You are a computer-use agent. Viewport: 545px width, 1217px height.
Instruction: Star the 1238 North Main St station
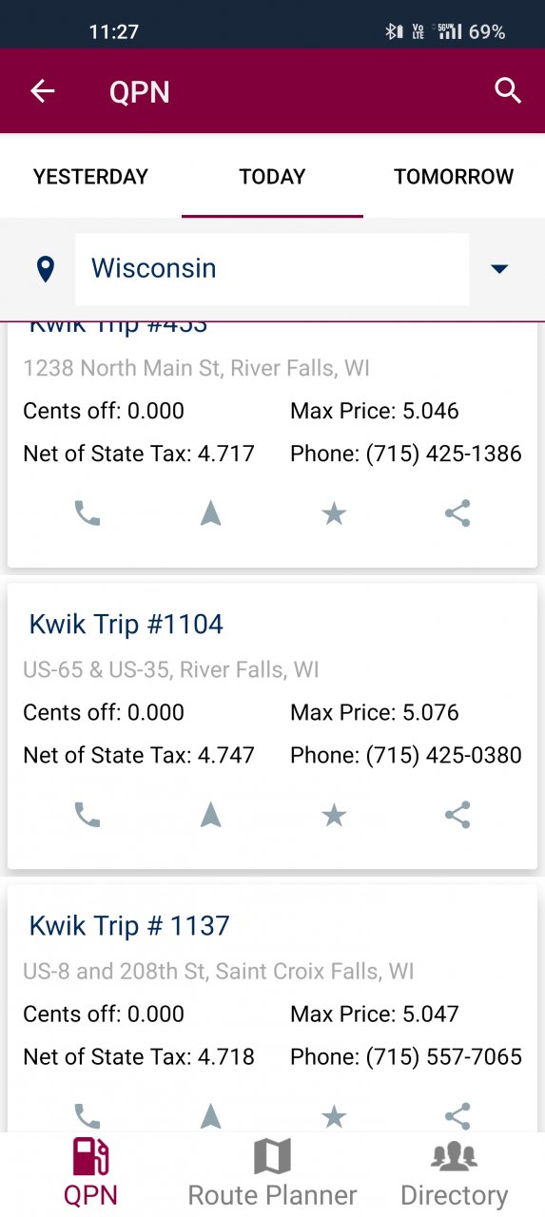tap(334, 513)
